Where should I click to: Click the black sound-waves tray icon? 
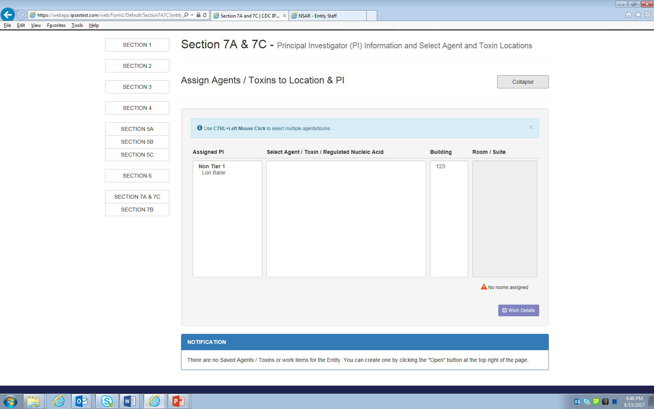pos(605,402)
